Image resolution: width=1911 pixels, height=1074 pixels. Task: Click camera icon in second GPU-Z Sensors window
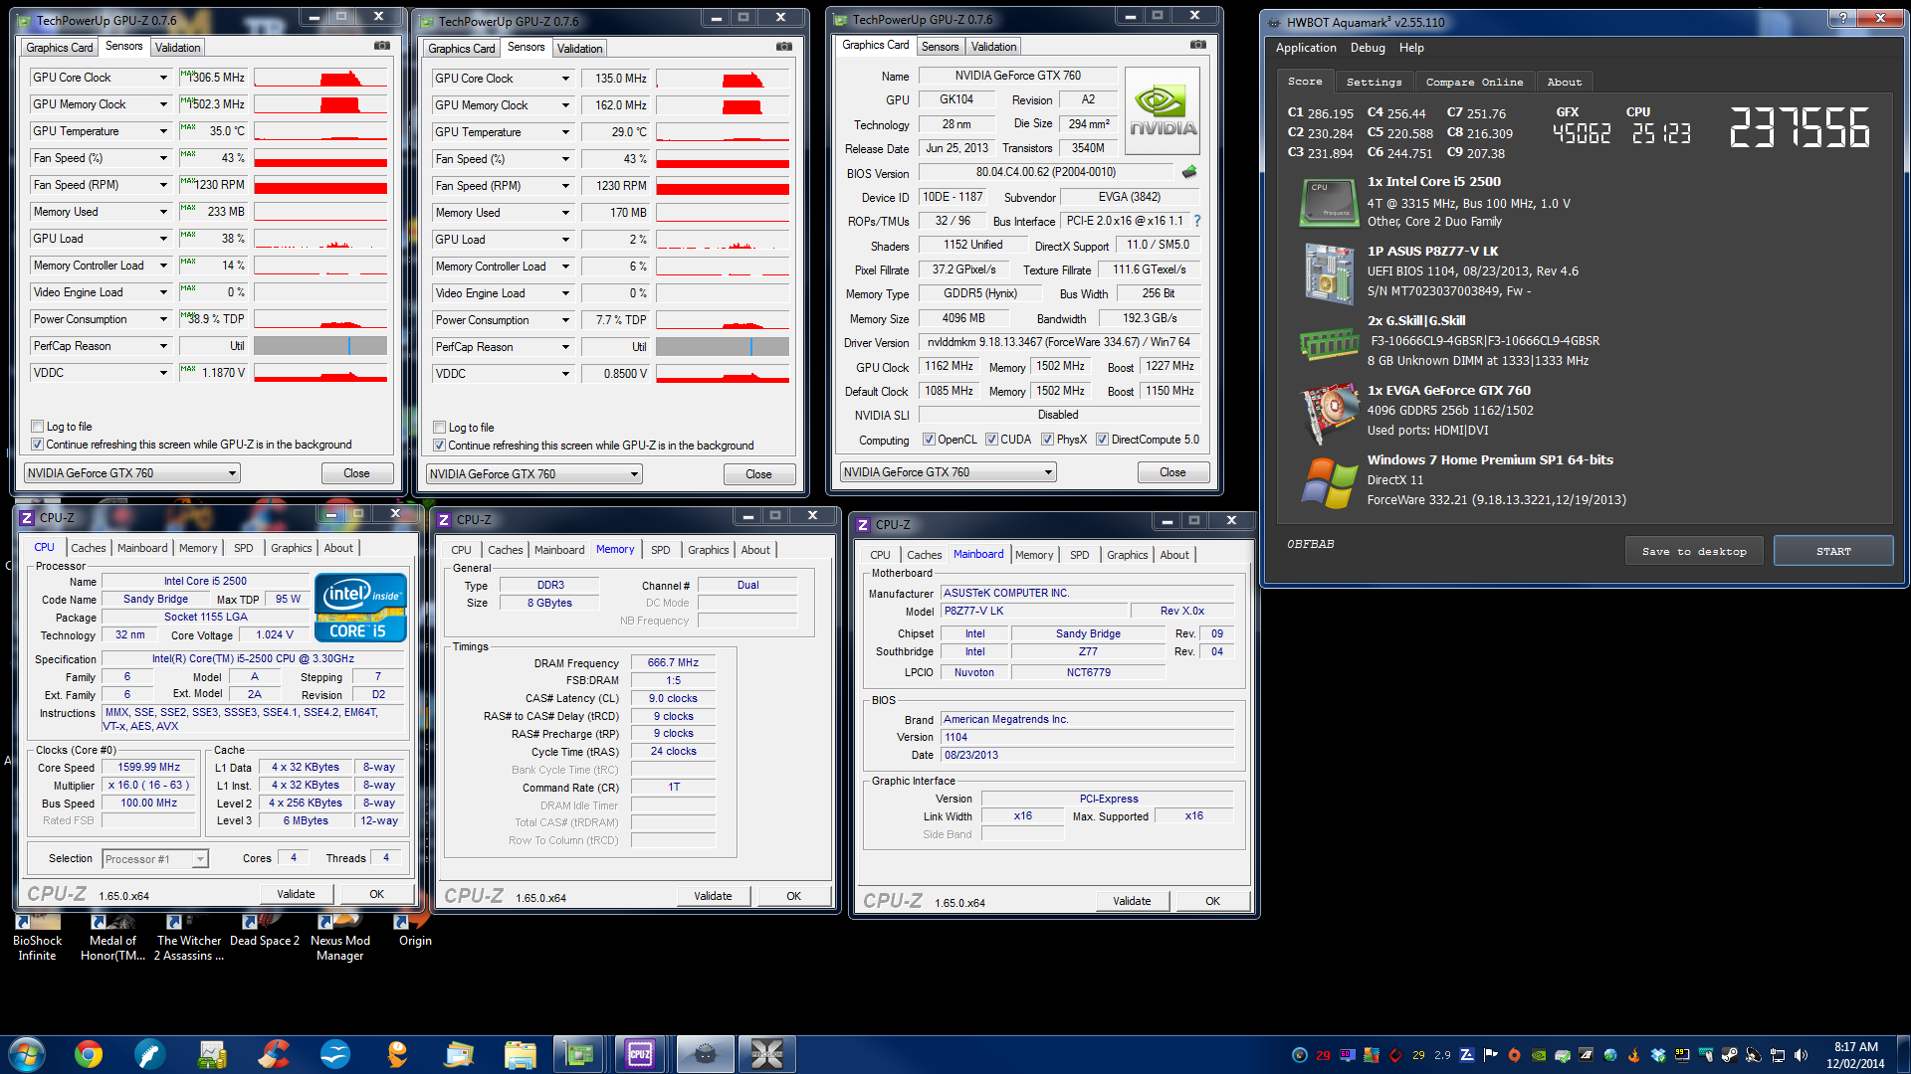click(784, 47)
